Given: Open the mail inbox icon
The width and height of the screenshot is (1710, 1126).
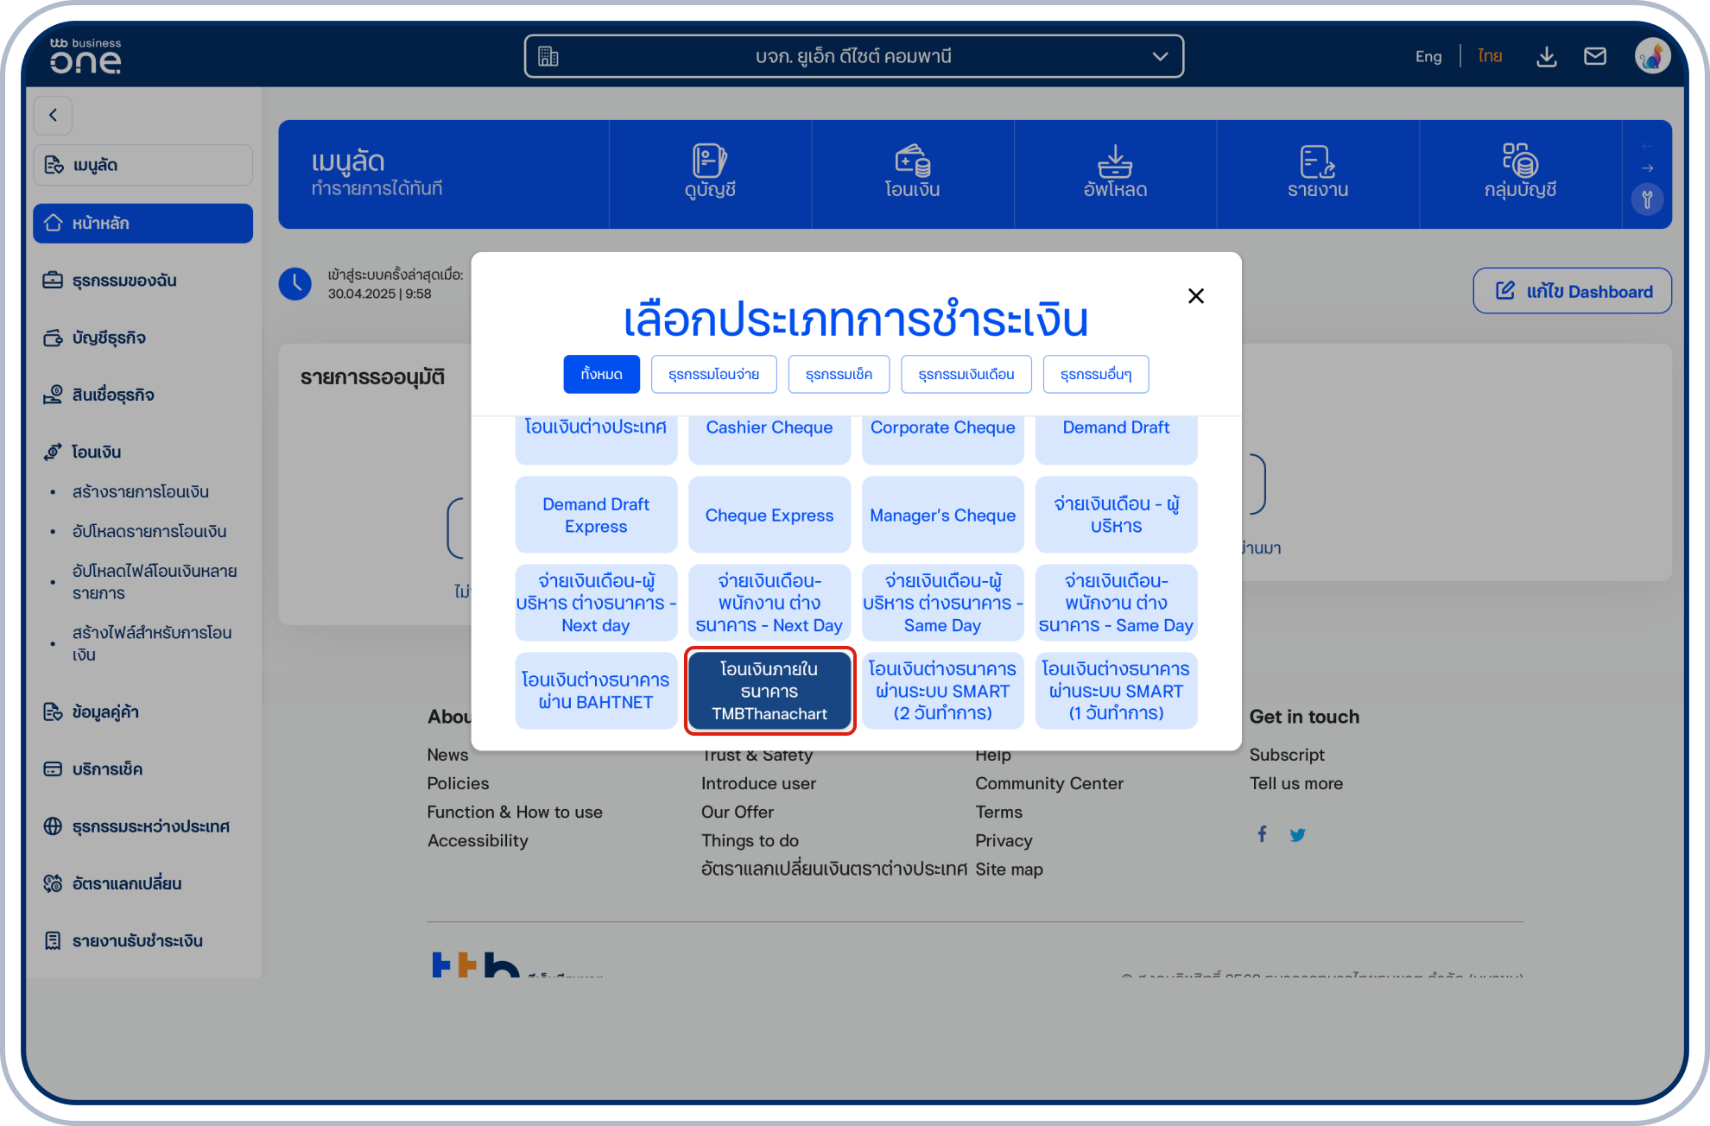Looking at the screenshot, I should pos(1594,57).
